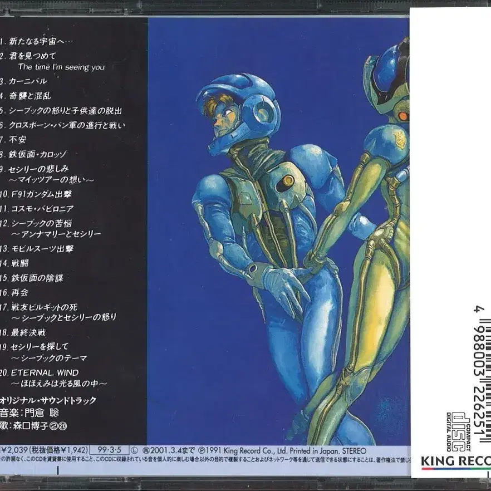
Task: Select track 8 鉄仮面・カロッゾ
Action: point(33,154)
